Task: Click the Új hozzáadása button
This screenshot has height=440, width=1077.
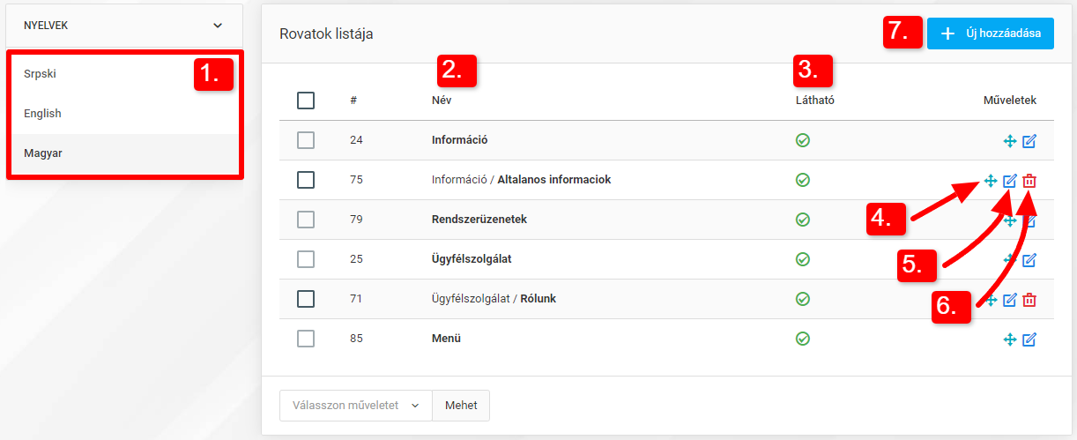Action: click(991, 34)
